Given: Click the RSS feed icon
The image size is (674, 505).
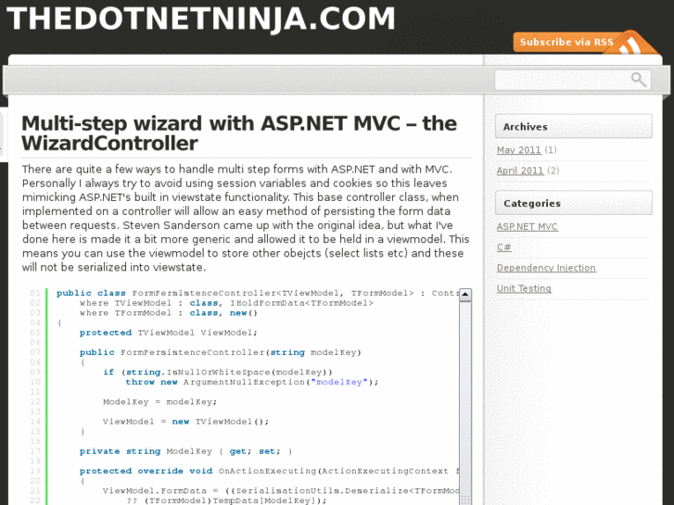Looking at the screenshot, I should (630, 43).
